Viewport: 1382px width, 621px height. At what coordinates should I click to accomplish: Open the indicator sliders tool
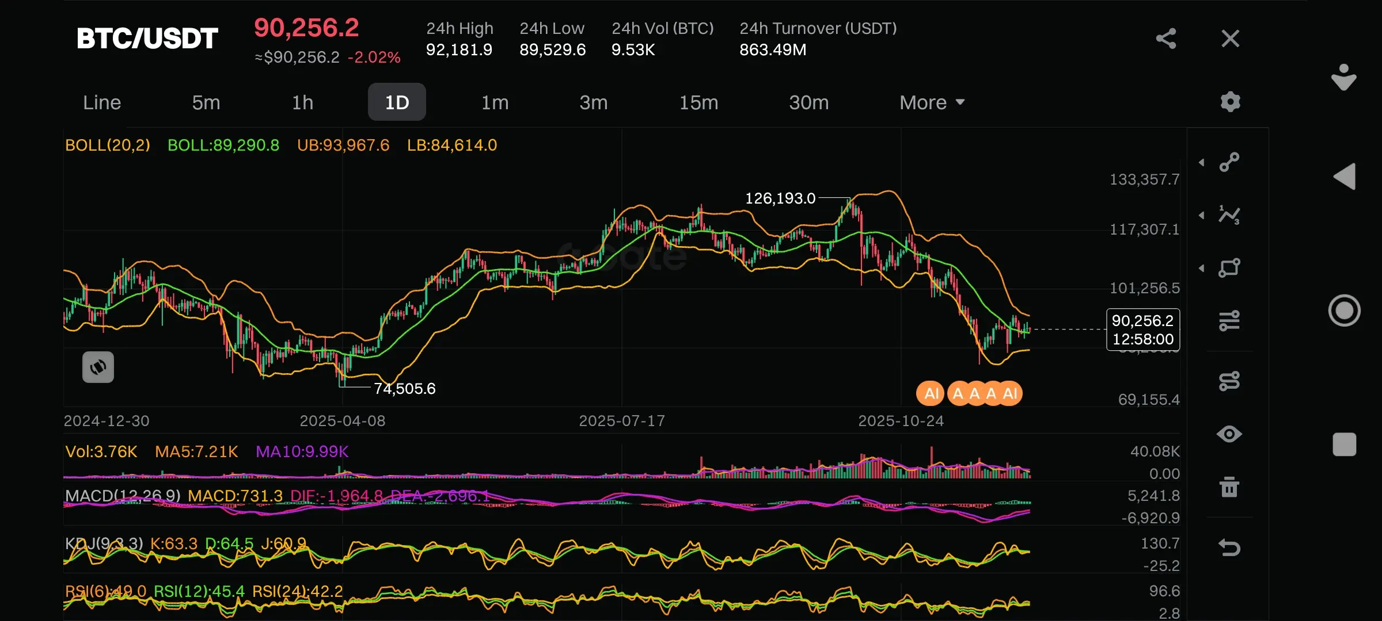(x=1229, y=321)
